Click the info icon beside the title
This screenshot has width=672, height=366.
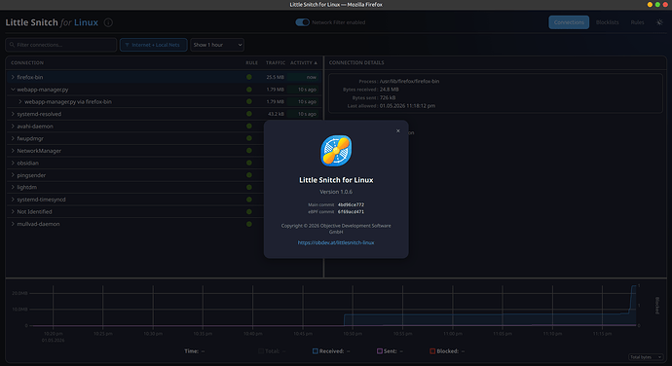108,22
